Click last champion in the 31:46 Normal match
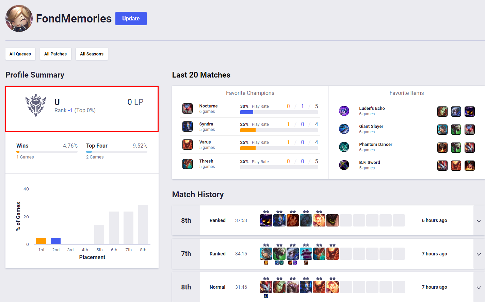 (333, 287)
